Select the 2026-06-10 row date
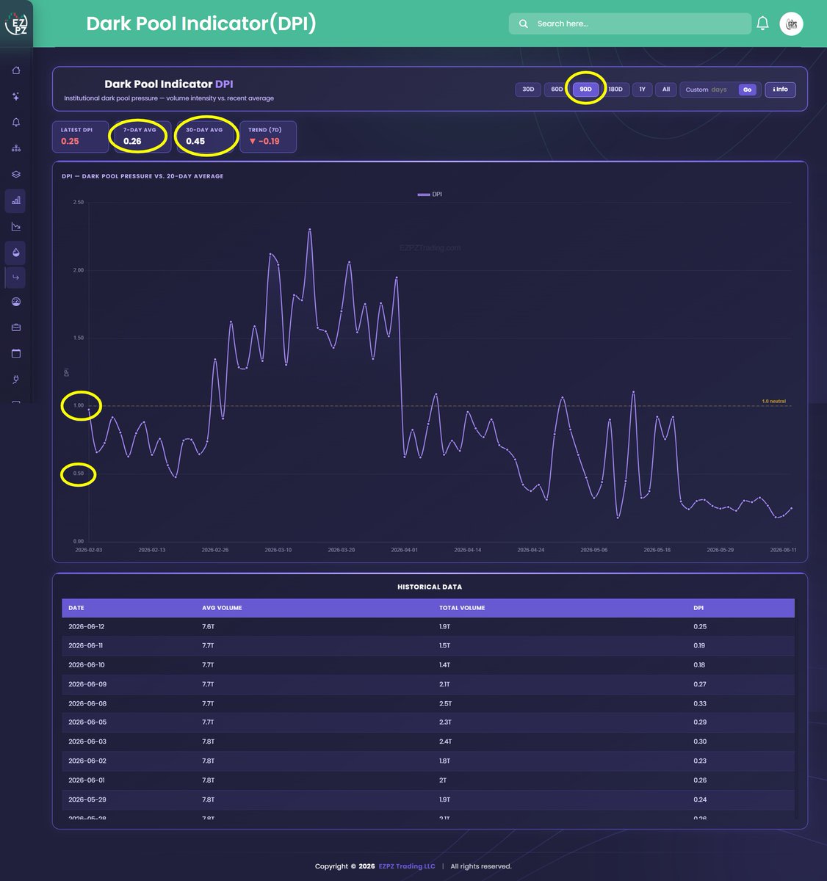The image size is (827, 881). tap(87, 664)
